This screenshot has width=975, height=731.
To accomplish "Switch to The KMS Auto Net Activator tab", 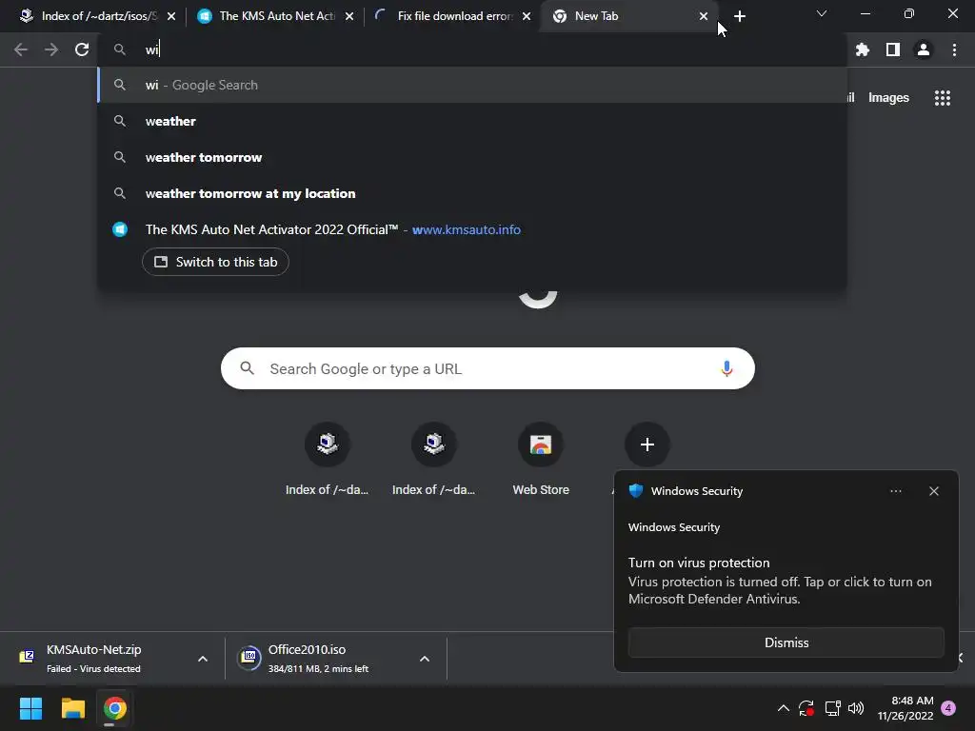I will 273,16.
